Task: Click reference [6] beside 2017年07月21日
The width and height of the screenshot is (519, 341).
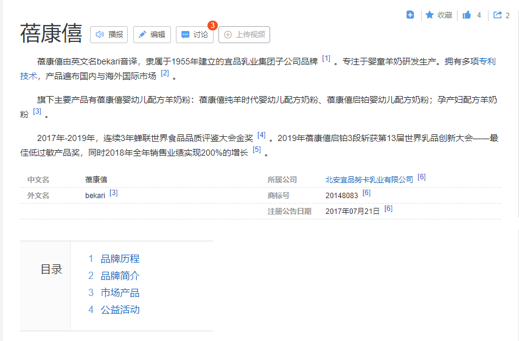Action: coord(389,208)
